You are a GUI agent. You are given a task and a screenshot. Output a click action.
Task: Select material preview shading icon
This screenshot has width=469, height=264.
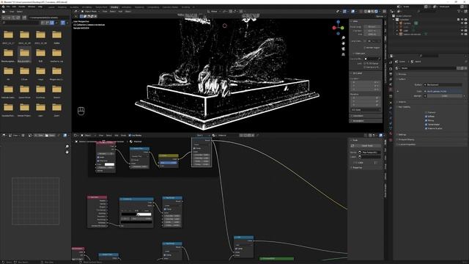point(373,12)
